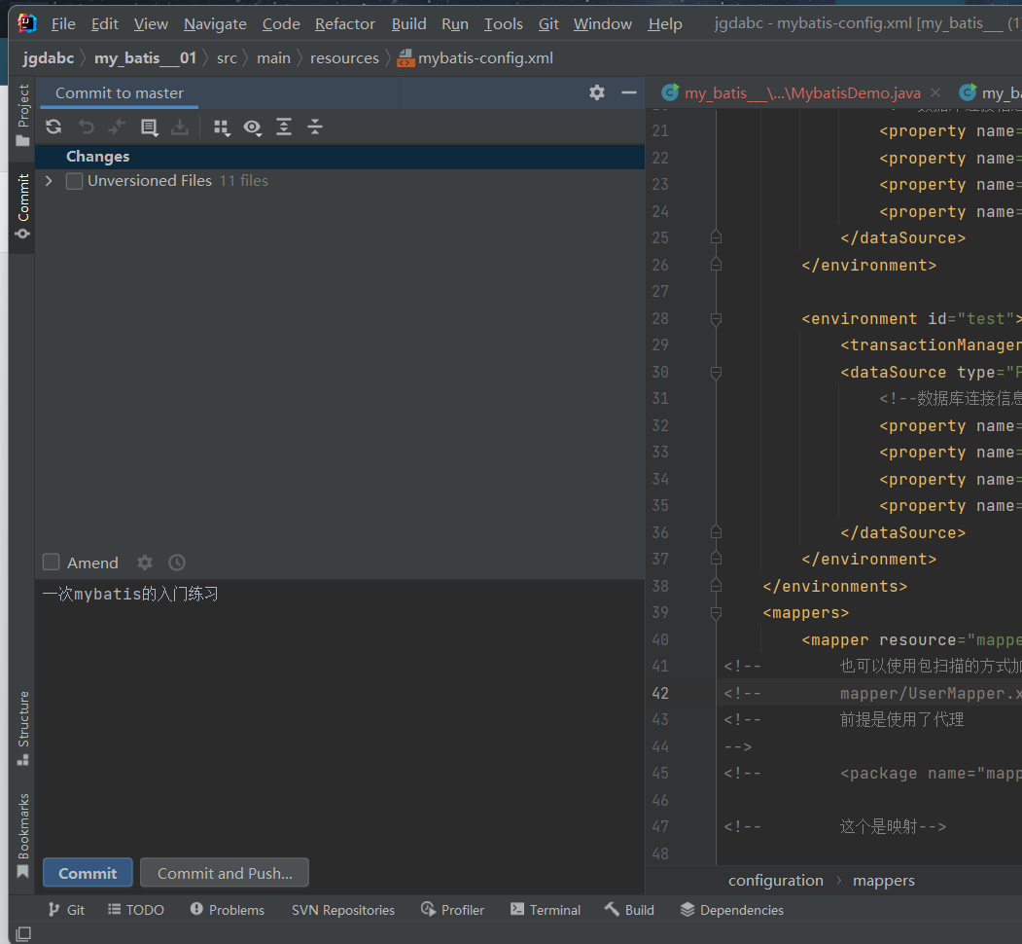The image size is (1022, 944).
Task: Click jgdabc breadcrumb in navigation bar
Action: pyautogui.click(x=49, y=58)
